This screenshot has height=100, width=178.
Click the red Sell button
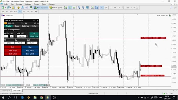coord(13,47)
